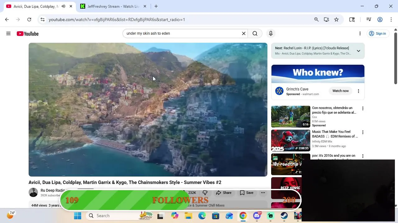Screen dimensions: 398x223
Task: Launch Microsoft Edge from taskbar
Action: [x=202, y=216]
